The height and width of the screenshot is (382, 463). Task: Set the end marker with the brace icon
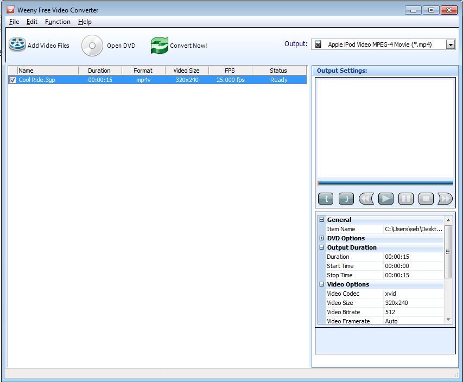346,199
